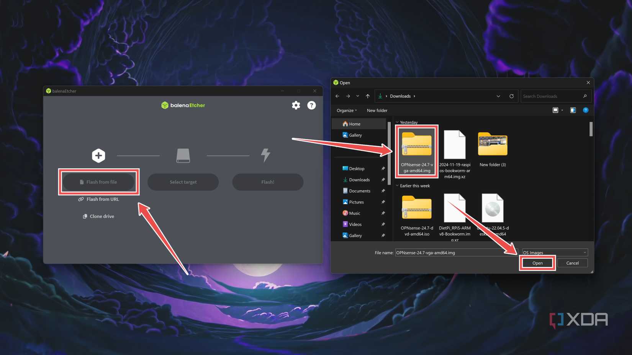
Task: Toggle the preview pane icon
Action: coord(573,110)
